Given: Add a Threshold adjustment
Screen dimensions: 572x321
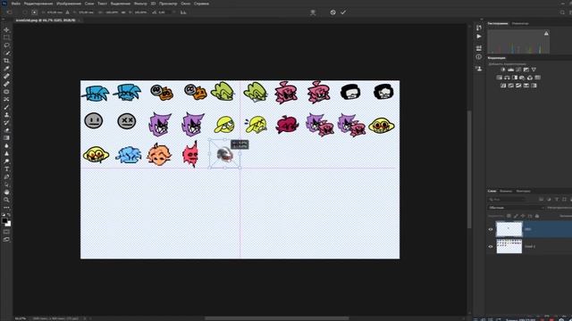Looking at the screenshot, I should click(x=518, y=86).
